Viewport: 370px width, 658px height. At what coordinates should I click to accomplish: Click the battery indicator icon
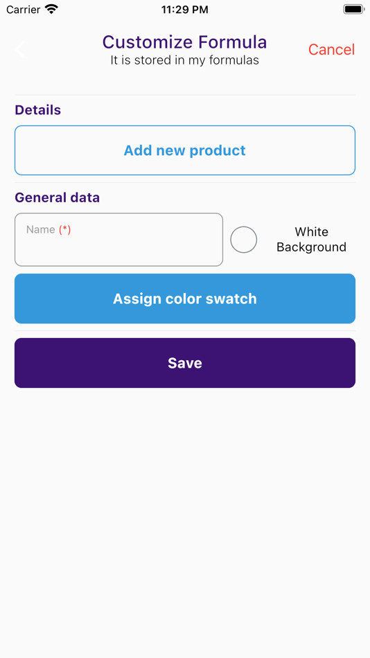point(353,9)
